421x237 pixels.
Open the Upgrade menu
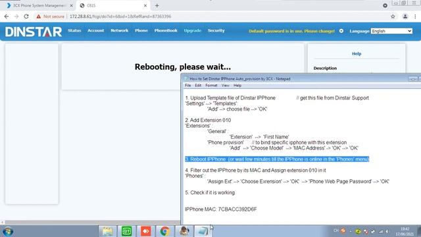point(193,31)
